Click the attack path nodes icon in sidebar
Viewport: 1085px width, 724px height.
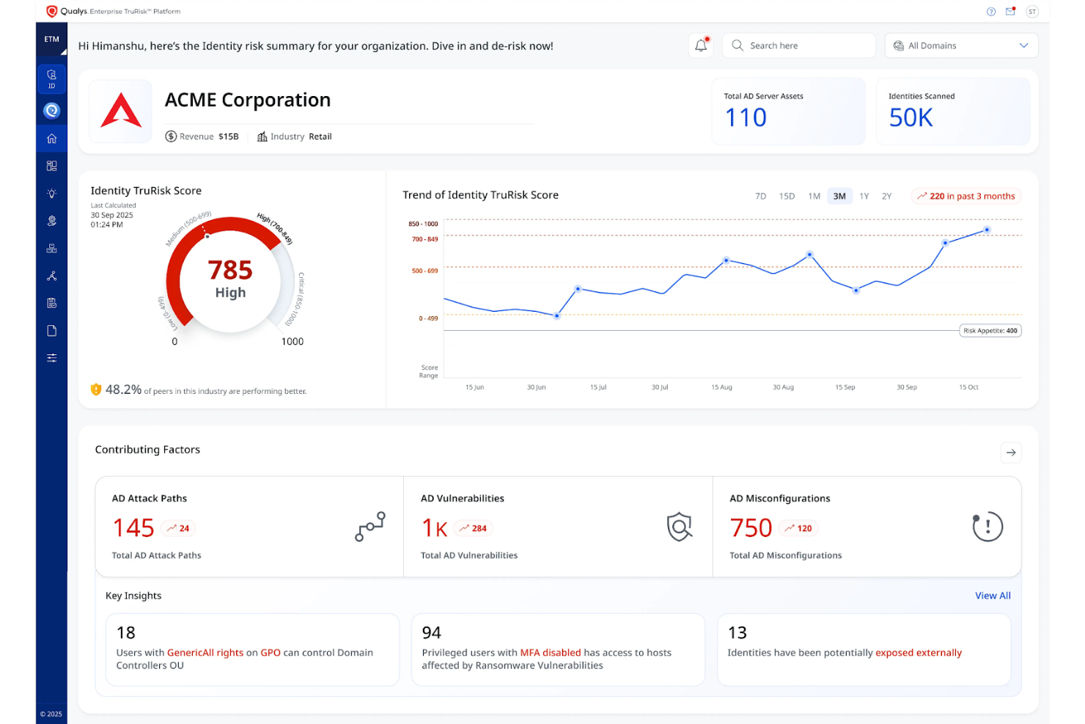[51, 275]
